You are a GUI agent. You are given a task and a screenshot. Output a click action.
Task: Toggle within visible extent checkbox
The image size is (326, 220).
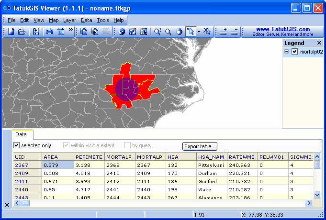[66, 145]
